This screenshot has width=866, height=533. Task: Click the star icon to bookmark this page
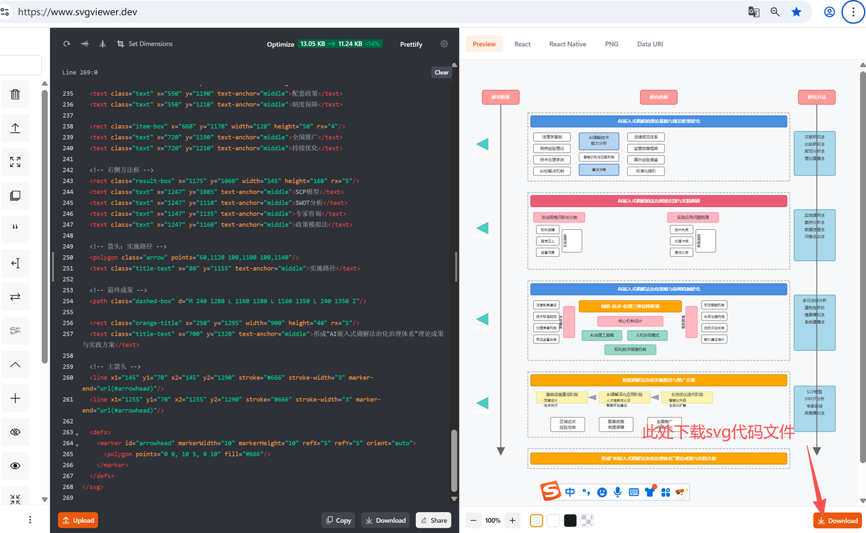pyautogui.click(x=796, y=12)
